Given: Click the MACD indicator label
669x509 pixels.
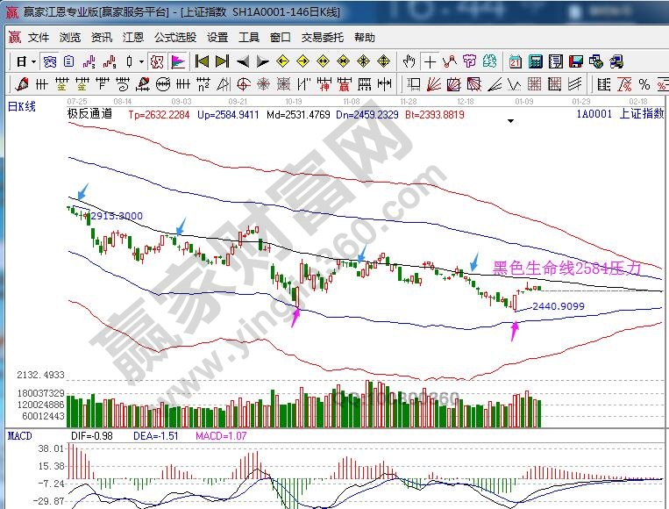Looking at the screenshot, I should [19, 436].
